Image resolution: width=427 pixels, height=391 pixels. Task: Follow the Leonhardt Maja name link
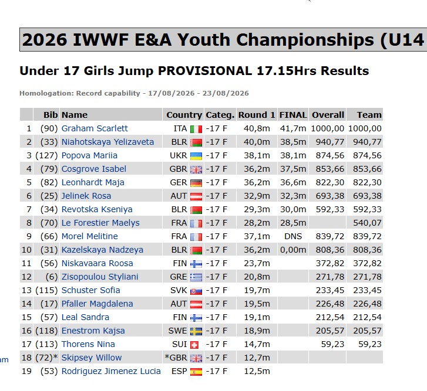pos(93,182)
